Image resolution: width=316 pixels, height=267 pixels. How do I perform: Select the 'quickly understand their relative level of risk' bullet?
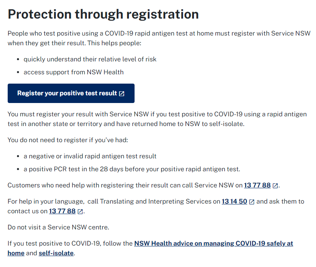[90, 59]
